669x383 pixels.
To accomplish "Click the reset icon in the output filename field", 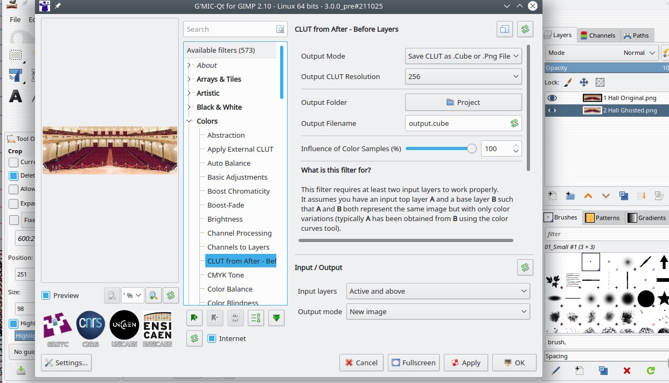I will point(514,123).
